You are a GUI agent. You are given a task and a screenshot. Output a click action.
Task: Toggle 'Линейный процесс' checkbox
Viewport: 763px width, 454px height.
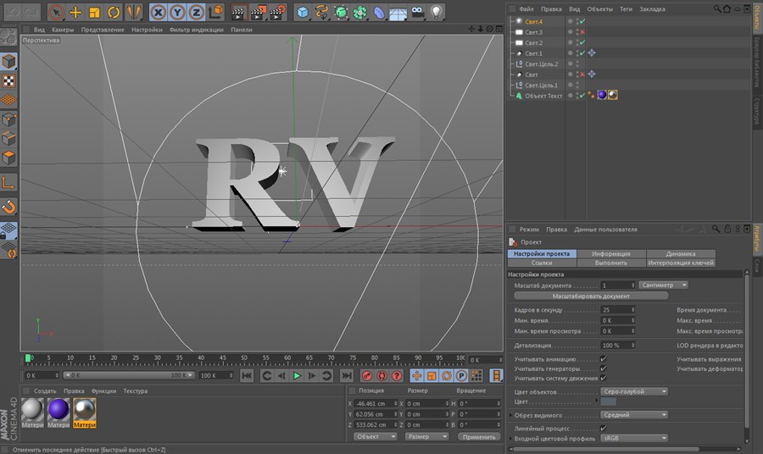(x=603, y=429)
